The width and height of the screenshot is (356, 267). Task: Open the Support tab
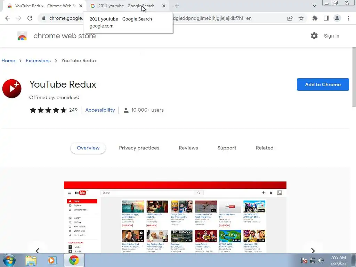[227, 148]
